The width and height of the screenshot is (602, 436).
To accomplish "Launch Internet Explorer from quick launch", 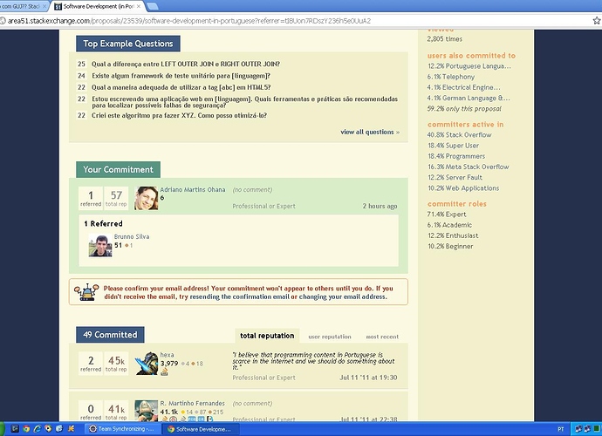I will click(x=38, y=429).
